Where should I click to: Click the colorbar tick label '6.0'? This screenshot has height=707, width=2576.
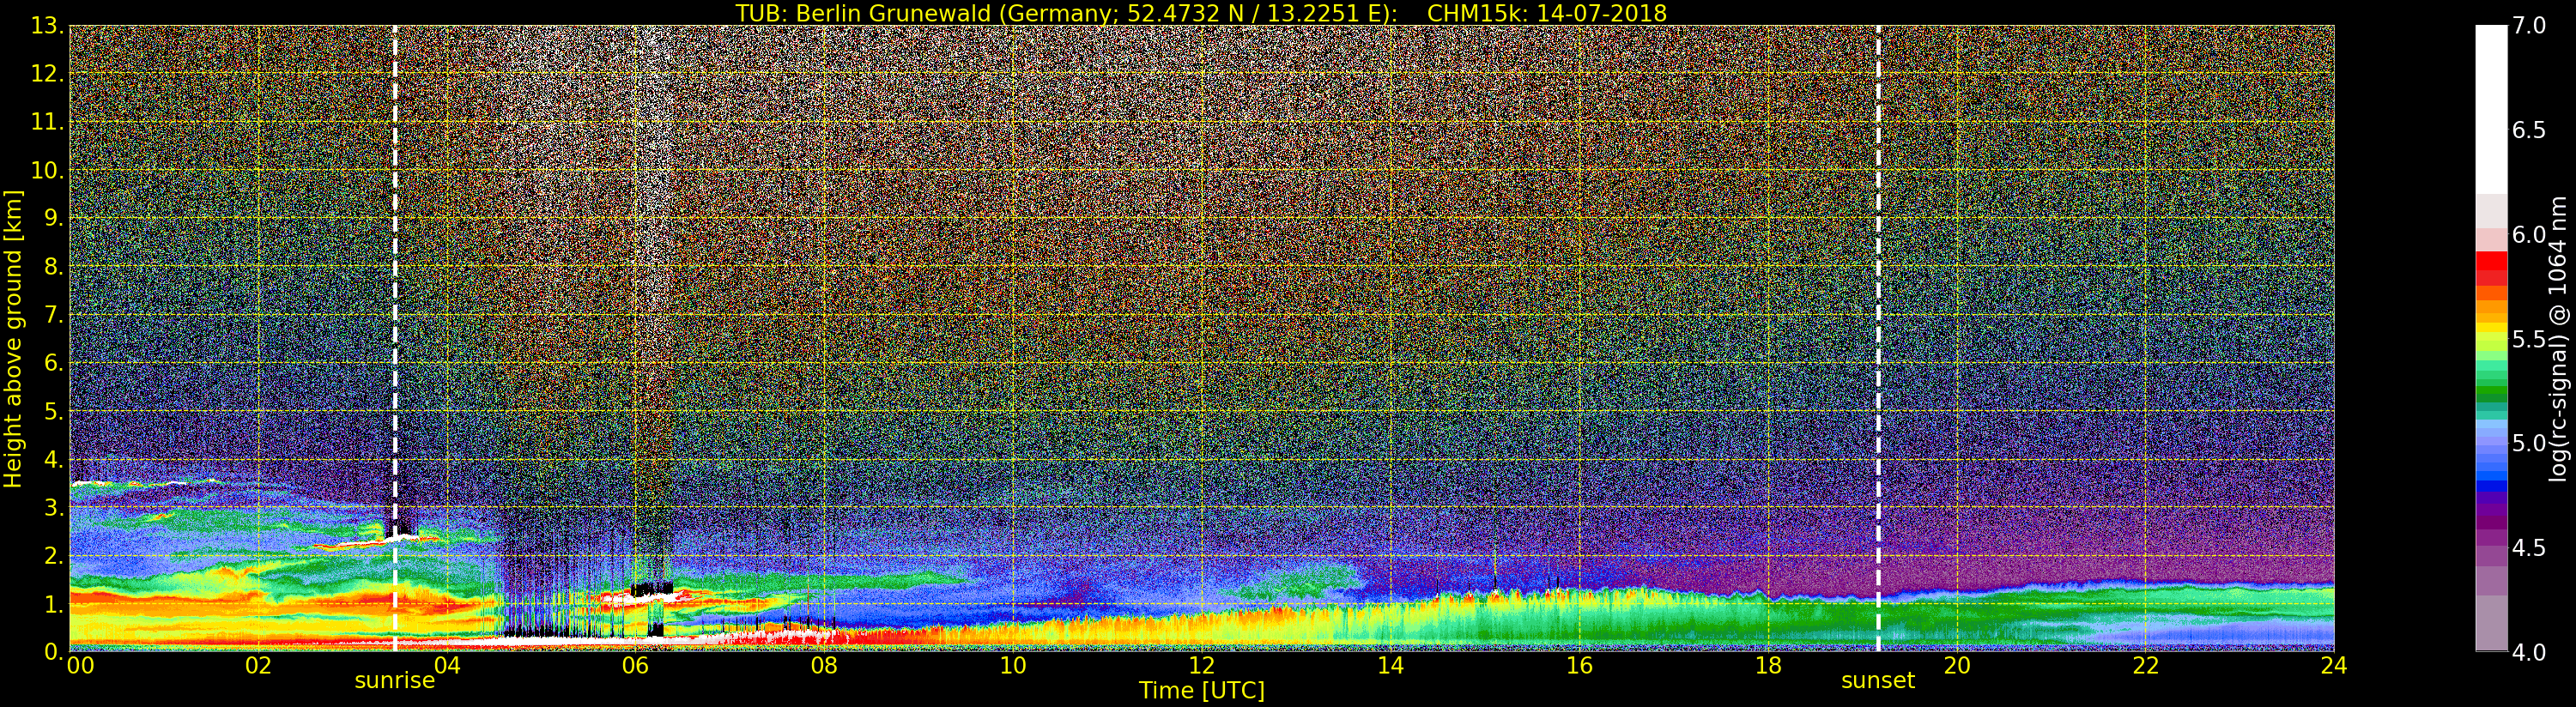2529,234
